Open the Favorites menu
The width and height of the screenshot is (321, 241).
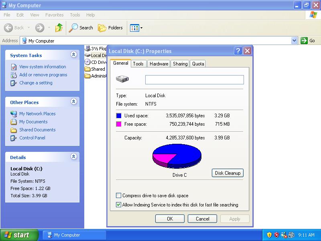pos(54,15)
